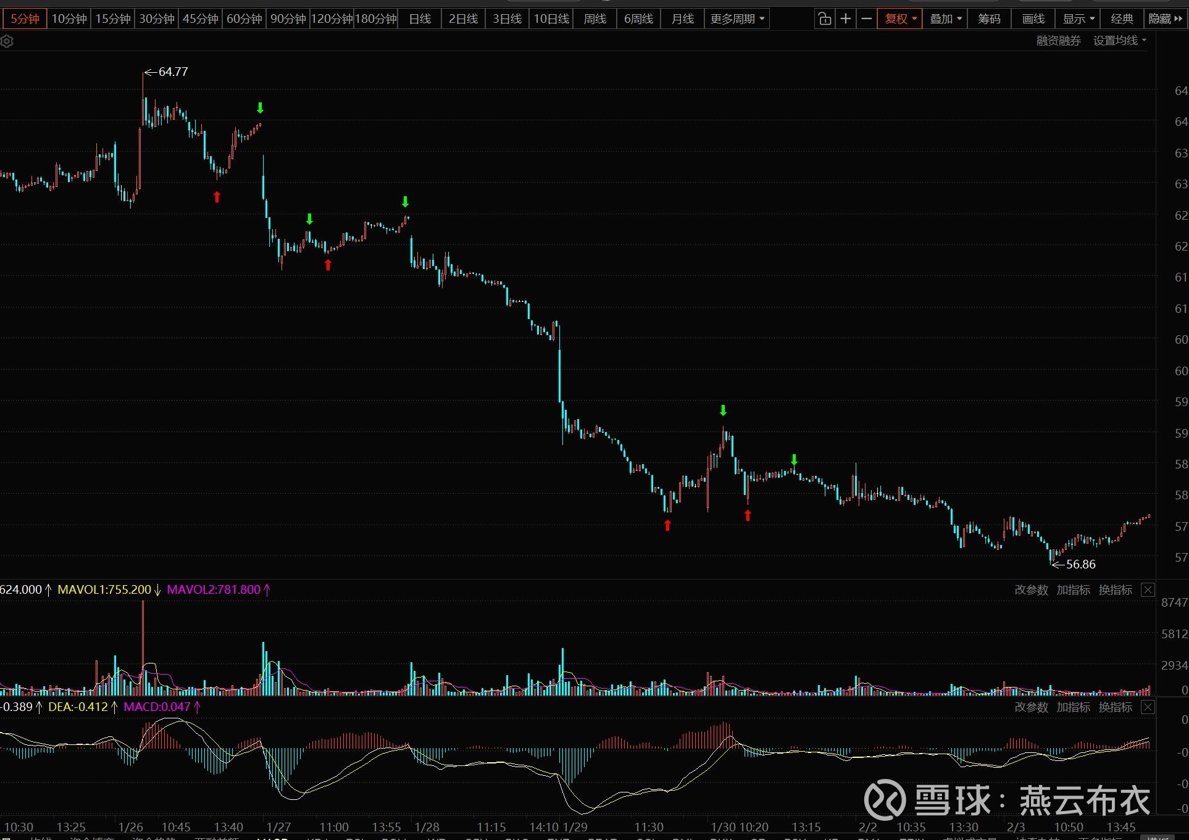Open the 更多周期 period dropdown
This screenshot has height=840, width=1189.
737,19
